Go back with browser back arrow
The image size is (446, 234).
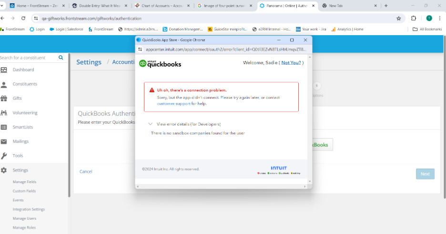pyautogui.click(x=2, y=18)
